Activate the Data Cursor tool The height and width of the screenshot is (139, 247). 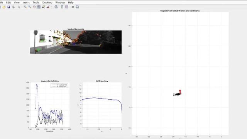(x=43, y=7)
